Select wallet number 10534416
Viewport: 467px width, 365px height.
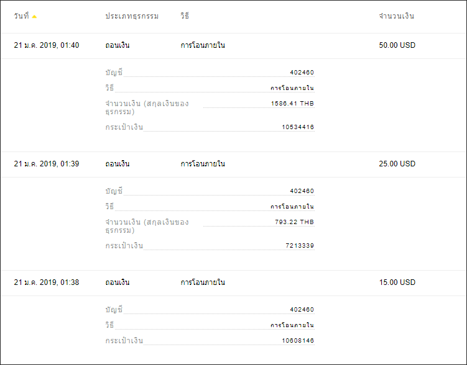click(298, 127)
